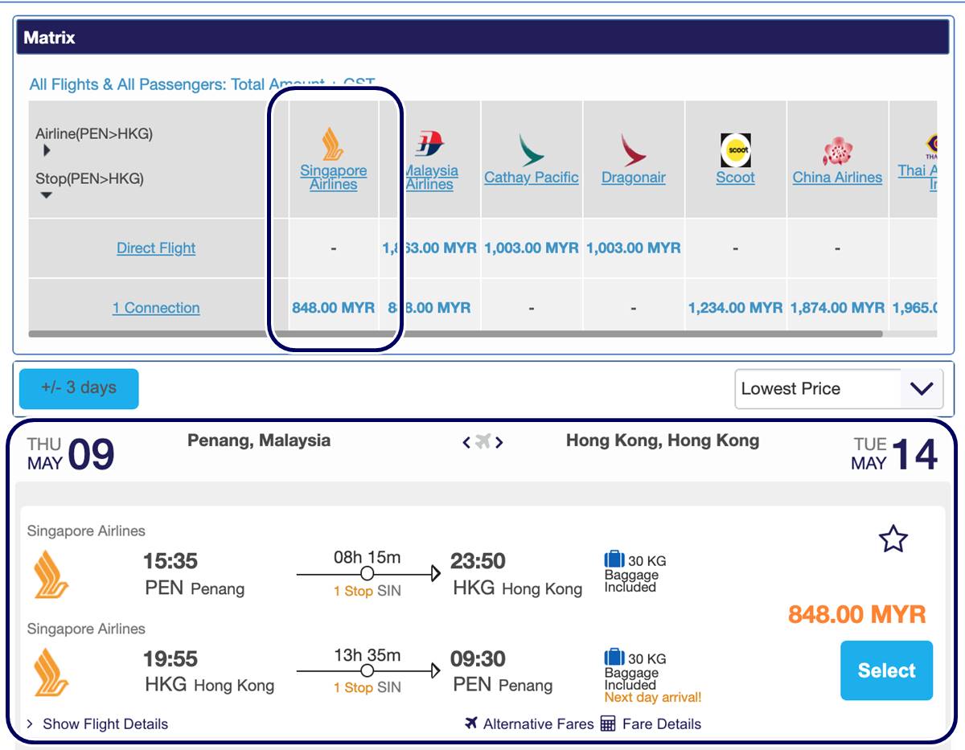Select Scoot 1,234.00 MYR connection fare
The image size is (965, 750).
tap(735, 308)
